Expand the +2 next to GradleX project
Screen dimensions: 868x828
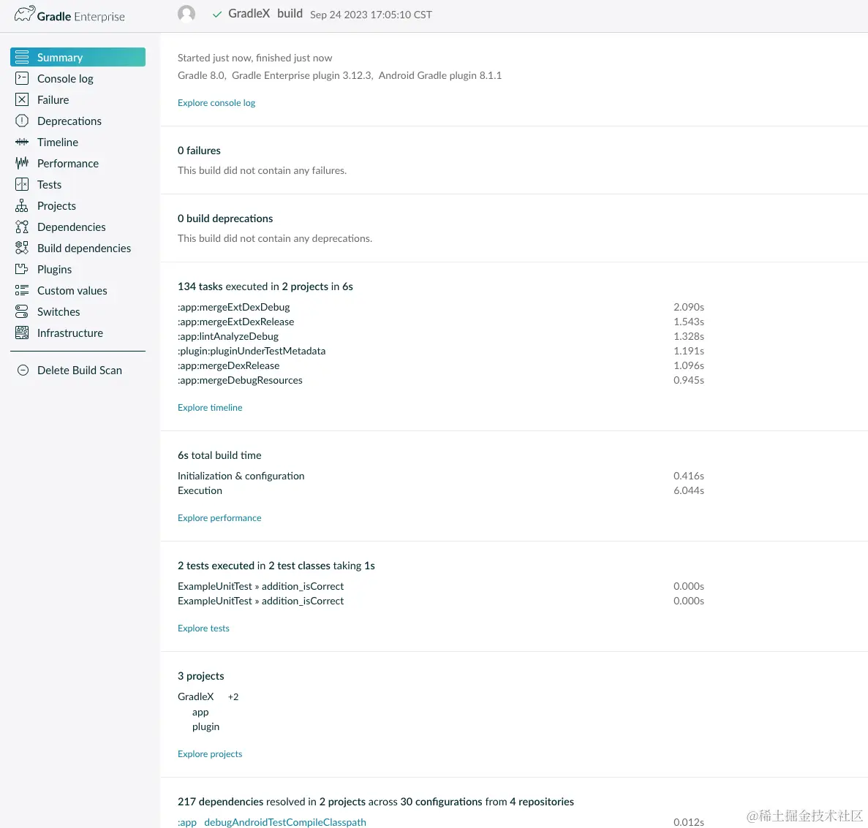[233, 696]
